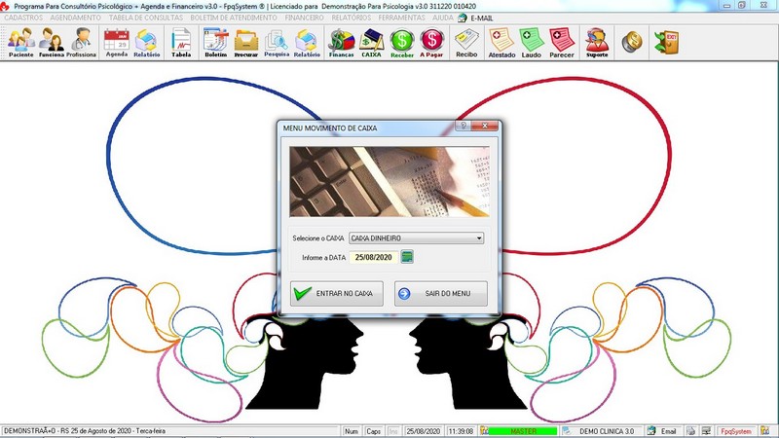Viewport: 779px width, 438px height.
Task: Open Relatório next to Agenda
Action: (147, 43)
